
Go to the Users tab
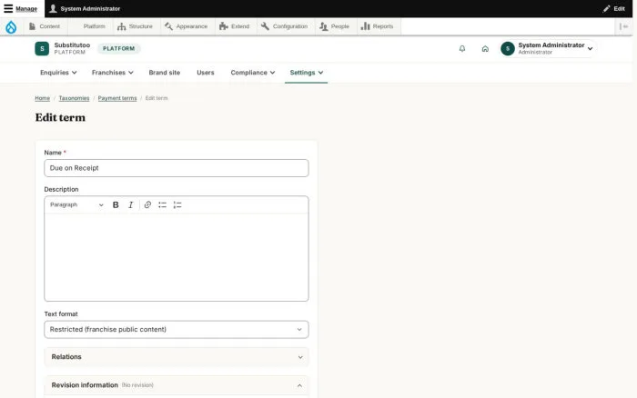[x=206, y=73]
